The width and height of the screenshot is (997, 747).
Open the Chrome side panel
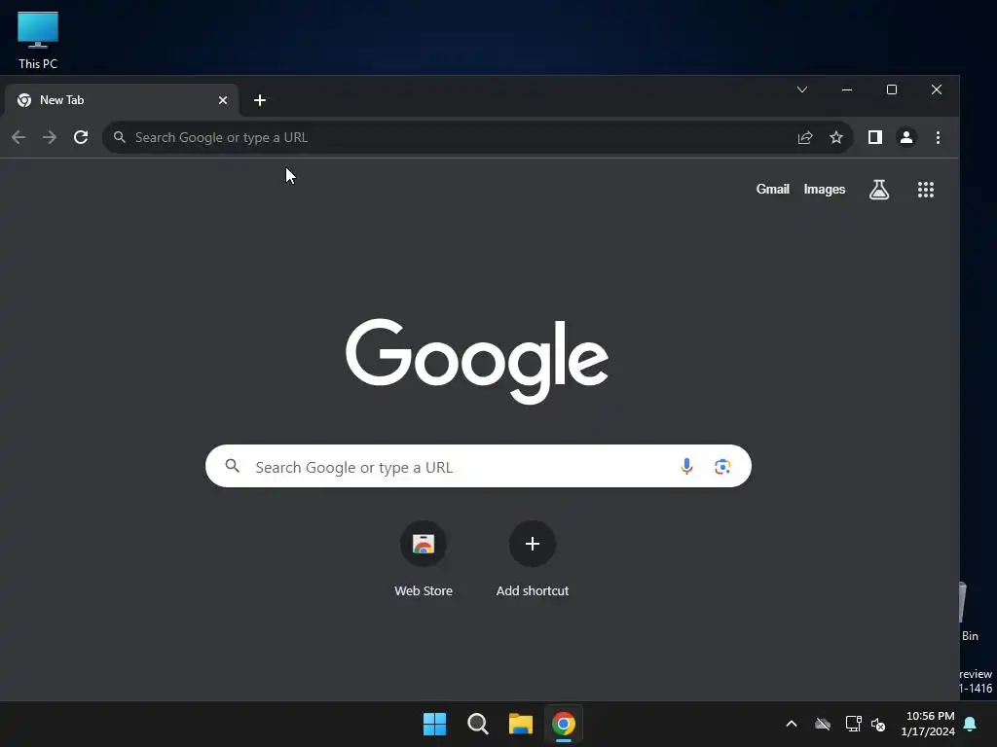coord(875,137)
